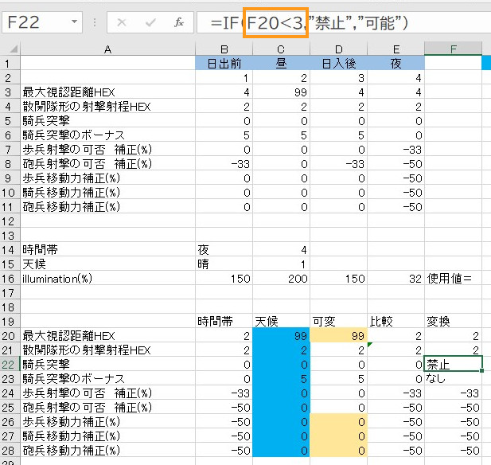Click cell A16 illumination(%)
This screenshot has height=465, width=491.
click(x=107, y=279)
